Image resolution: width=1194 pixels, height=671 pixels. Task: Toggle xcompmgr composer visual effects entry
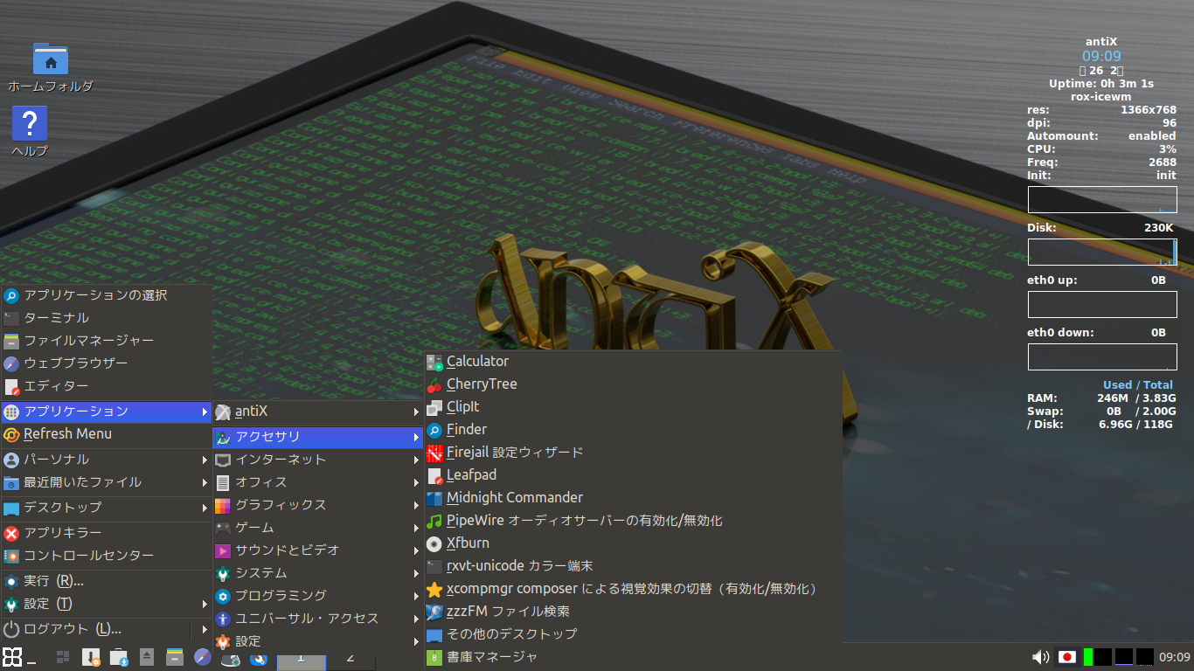coord(632,589)
